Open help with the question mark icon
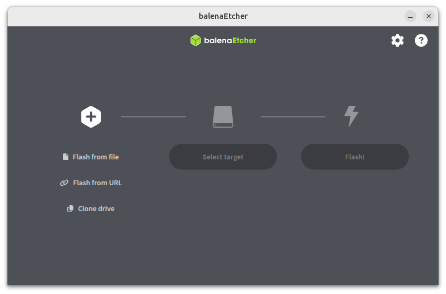The height and width of the screenshot is (294, 446). pyautogui.click(x=421, y=40)
